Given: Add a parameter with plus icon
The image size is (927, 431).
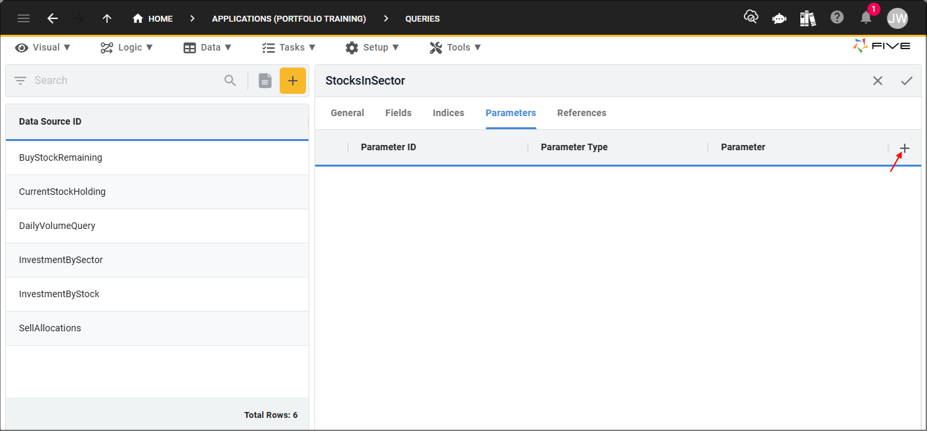Looking at the screenshot, I should (x=905, y=148).
